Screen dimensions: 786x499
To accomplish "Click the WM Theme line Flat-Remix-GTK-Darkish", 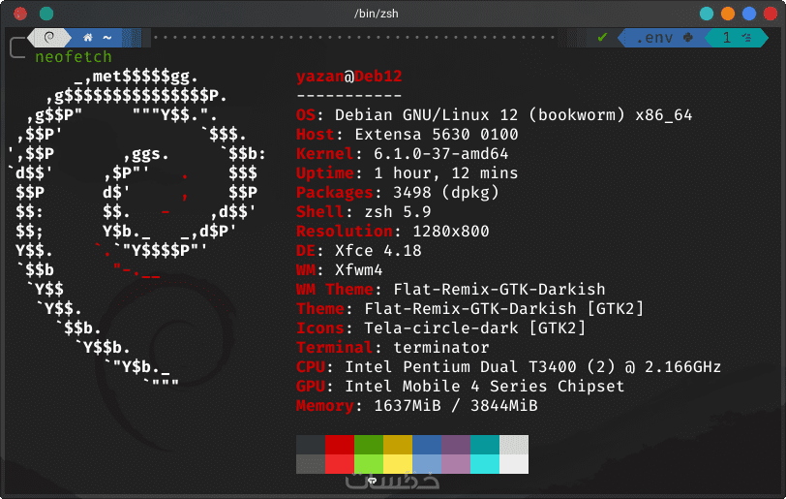I will pyautogui.click(x=451, y=289).
